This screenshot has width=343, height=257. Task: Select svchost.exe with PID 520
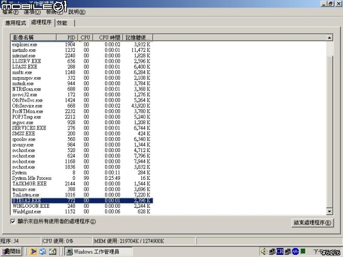81,150
